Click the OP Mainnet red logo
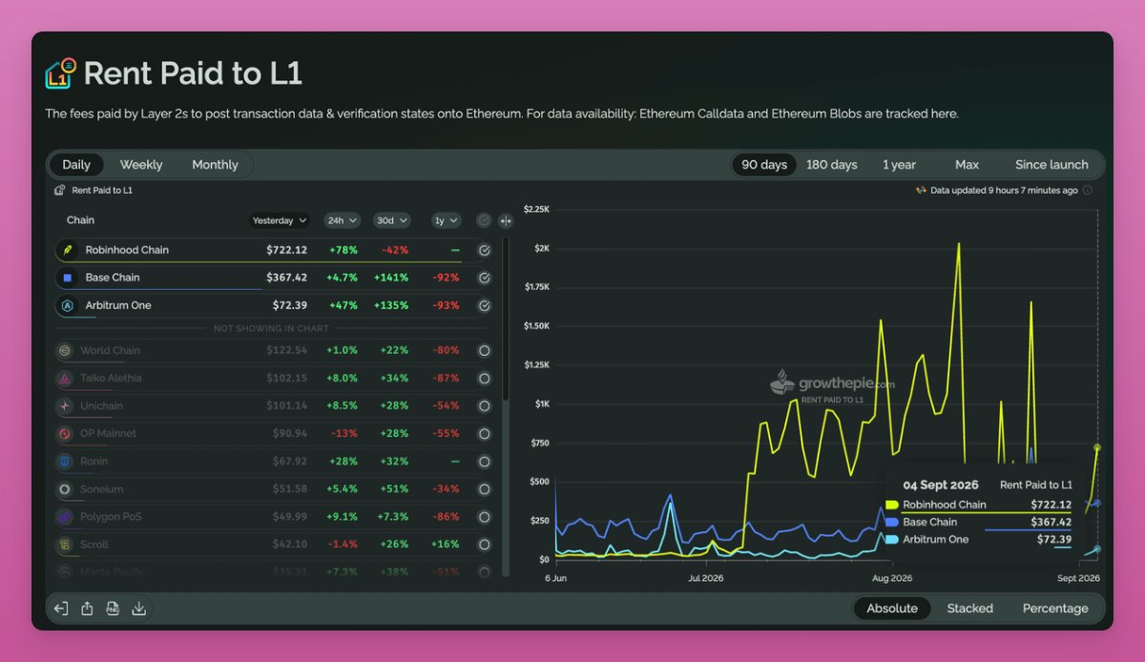 click(65, 433)
